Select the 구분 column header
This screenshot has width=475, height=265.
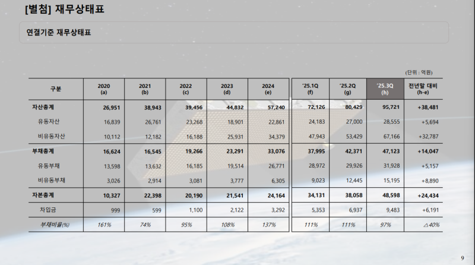tap(56, 89)
